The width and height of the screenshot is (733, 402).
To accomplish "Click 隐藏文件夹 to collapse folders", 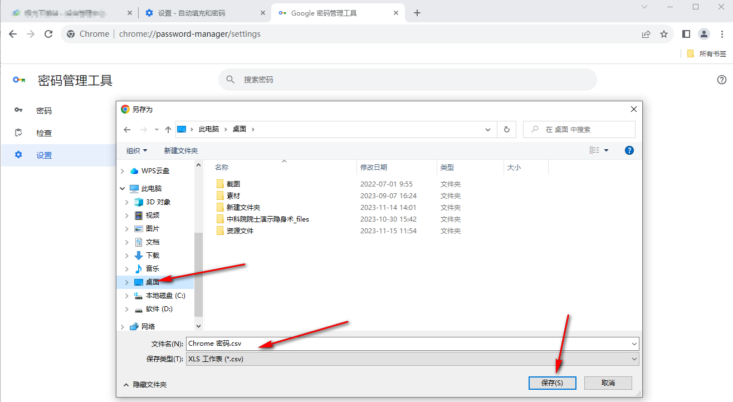I will pyautogui.click(x=145, y=384).
